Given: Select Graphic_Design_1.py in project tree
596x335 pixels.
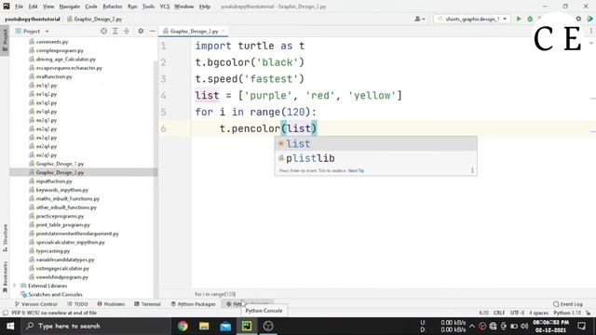Looking at the screenshot, I should pyautogui.click(x=60, y=164).
